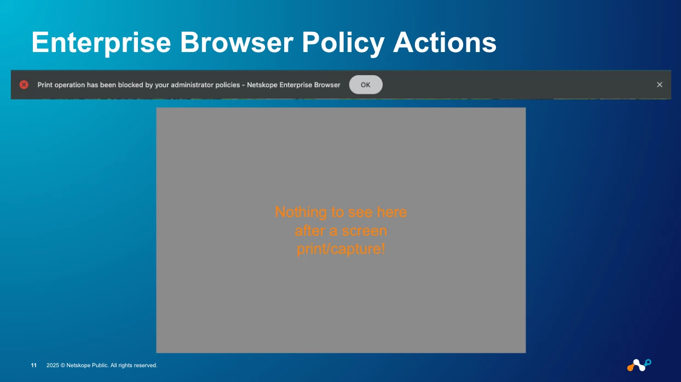Click the slide number 11

pos(34,365)
